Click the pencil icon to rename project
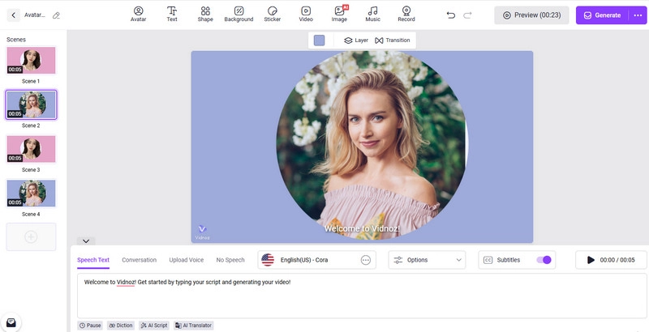Image resolution: width=649 pixels, height=332 pixels. (x=56, y=15)
